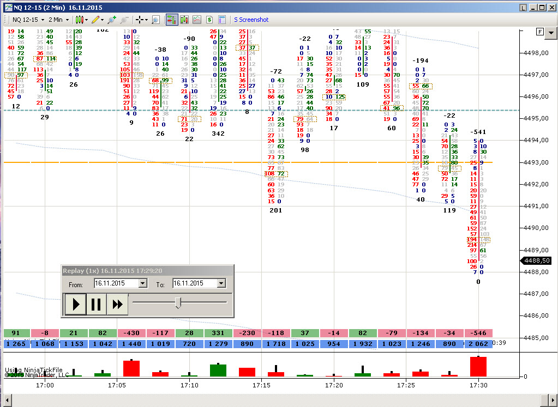Screen dimensions: 558x407
Task: Click the 4493,00 price axis label
Action: (536, 162)
